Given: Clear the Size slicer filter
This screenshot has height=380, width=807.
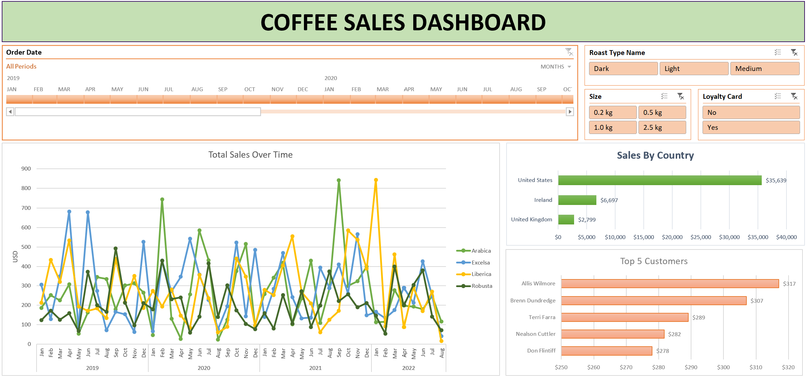Looking at the screenshot, I should click(681, 96).
